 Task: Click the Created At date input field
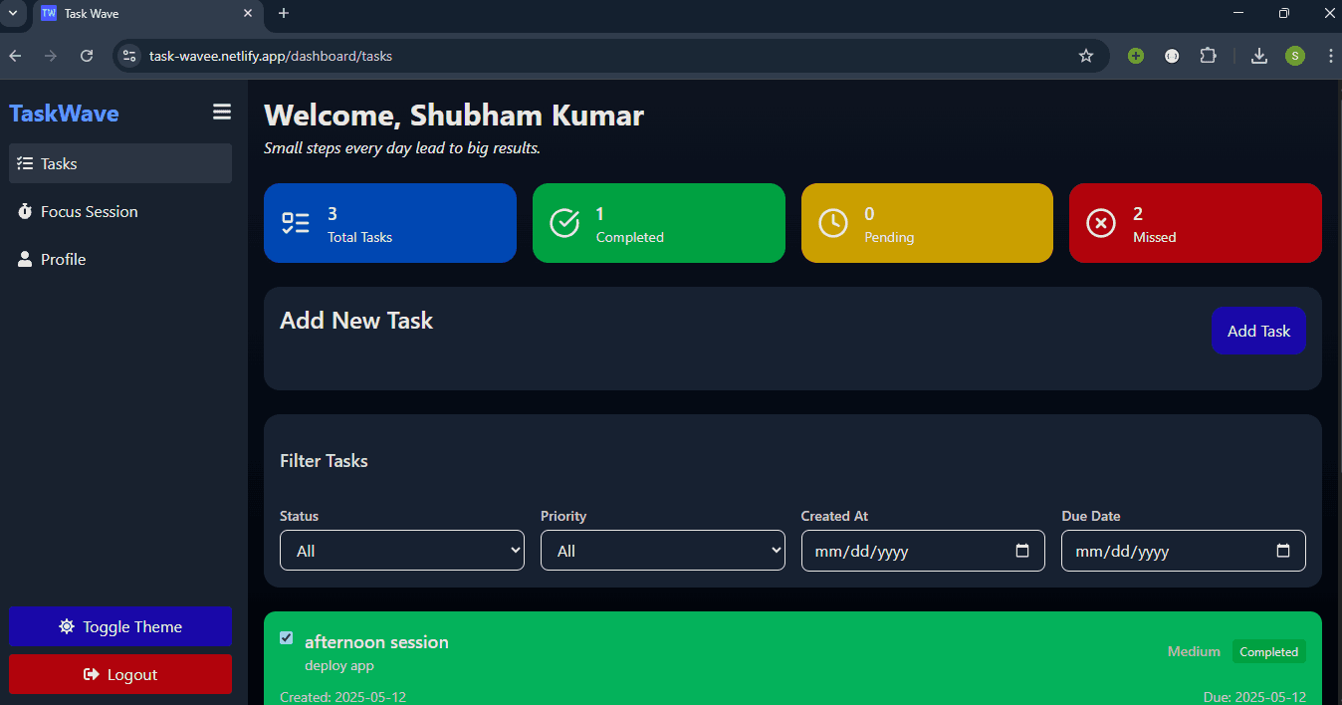tap(906, 551)
